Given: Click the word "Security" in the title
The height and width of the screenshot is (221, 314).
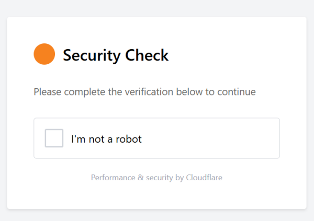Looking at the screenshot, I should (x=92, y=55).
